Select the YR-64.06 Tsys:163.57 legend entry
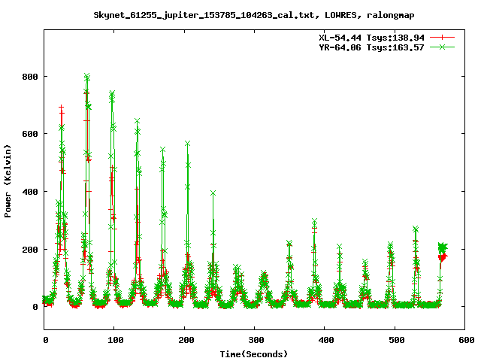Screen dimensions: 481x361 [371, 47]
